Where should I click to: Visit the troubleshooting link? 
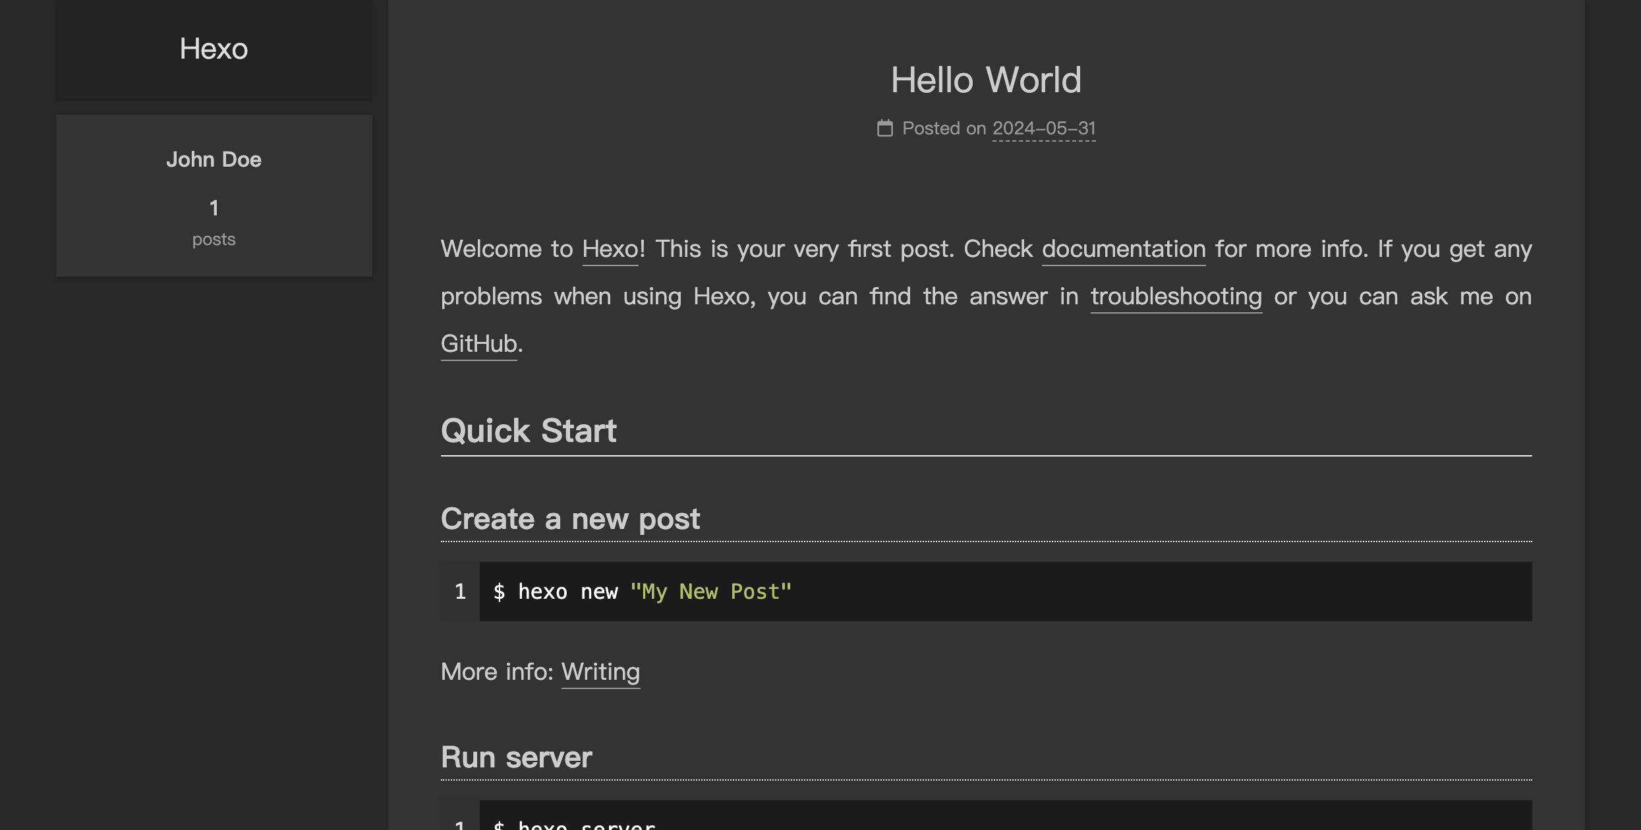pos(1176,296)
